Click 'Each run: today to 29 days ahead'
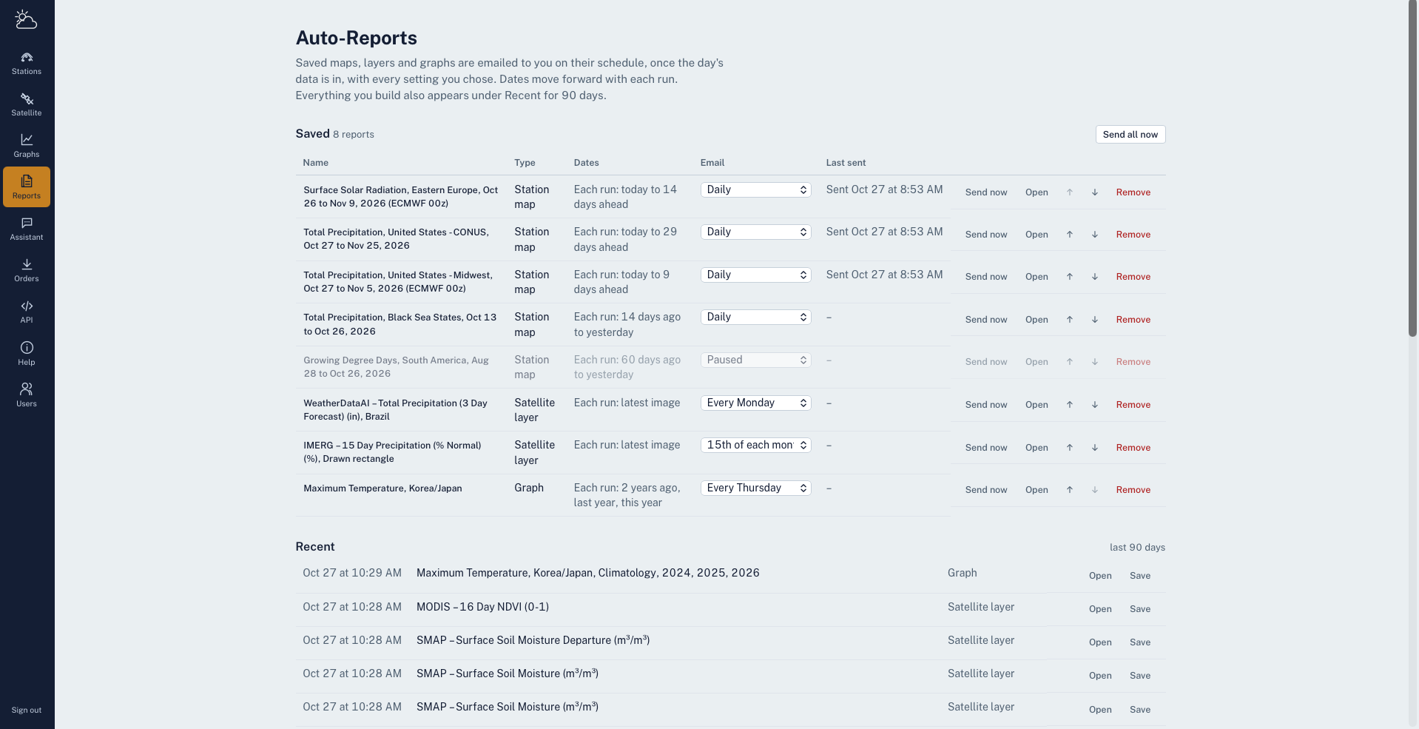 625,240
